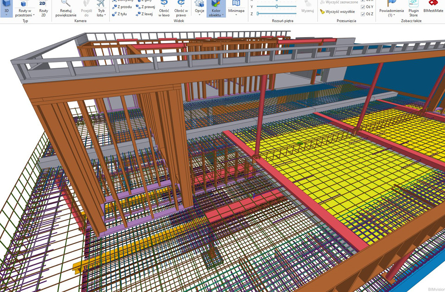Toggle the Oś Z checkbox
This screenshot has height=292, width=445.
[x=363, y=14]
